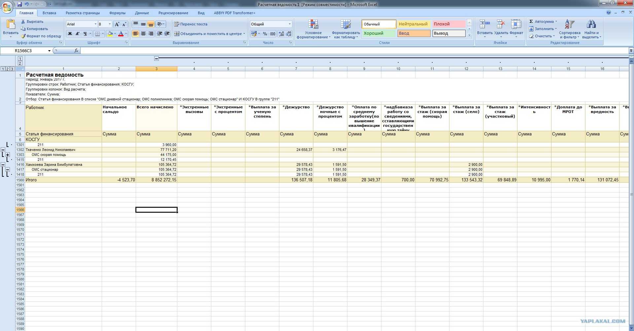The width and height of the screenshot is (634, 331).
Task: Switch to the Вставка ribbon tab
Action: pos(49,13)
